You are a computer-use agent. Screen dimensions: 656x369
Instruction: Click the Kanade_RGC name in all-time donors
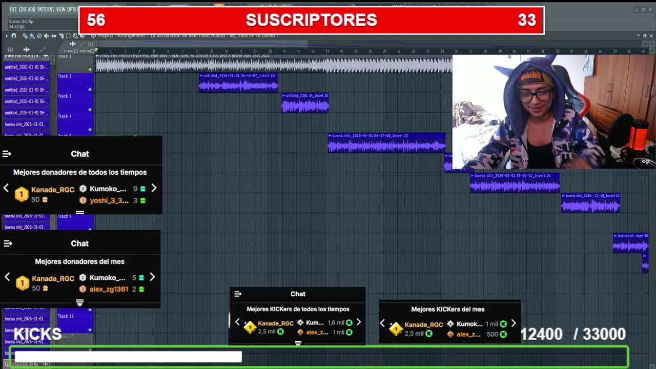(53, 190)
